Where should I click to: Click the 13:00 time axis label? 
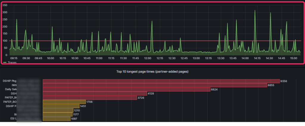[x=196, y=58]
